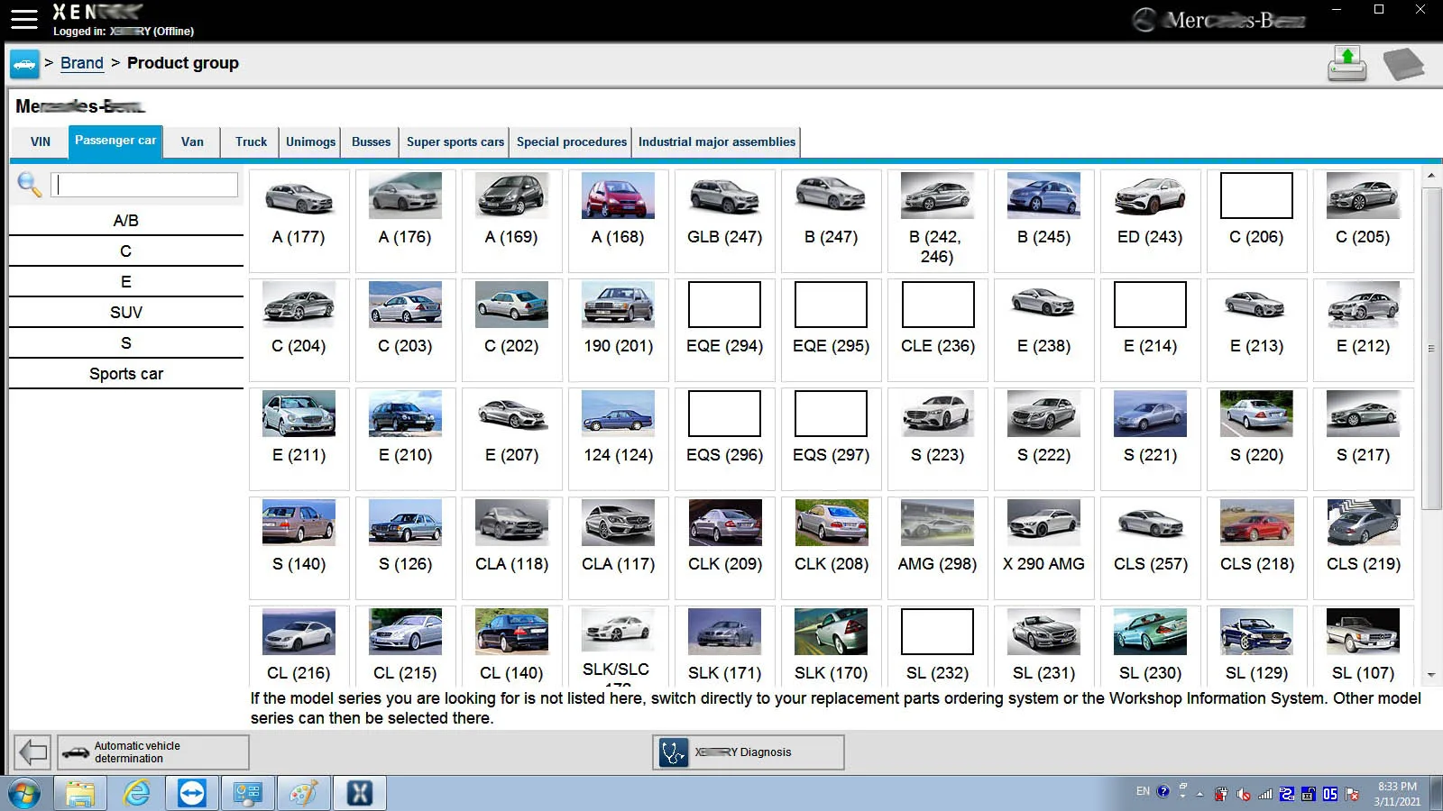Click the blue car home icon
The image size is (1443, 811).
(x=24, y=64)
